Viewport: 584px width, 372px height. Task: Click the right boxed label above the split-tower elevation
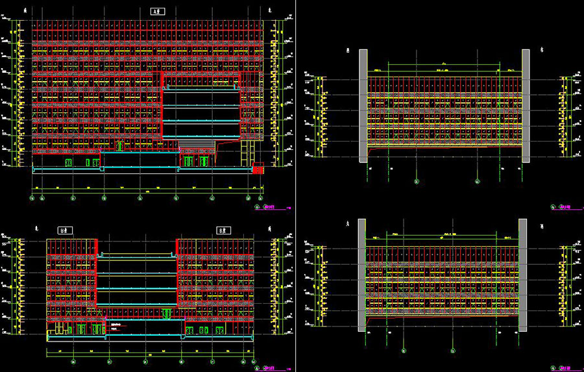tap(223, 230)
